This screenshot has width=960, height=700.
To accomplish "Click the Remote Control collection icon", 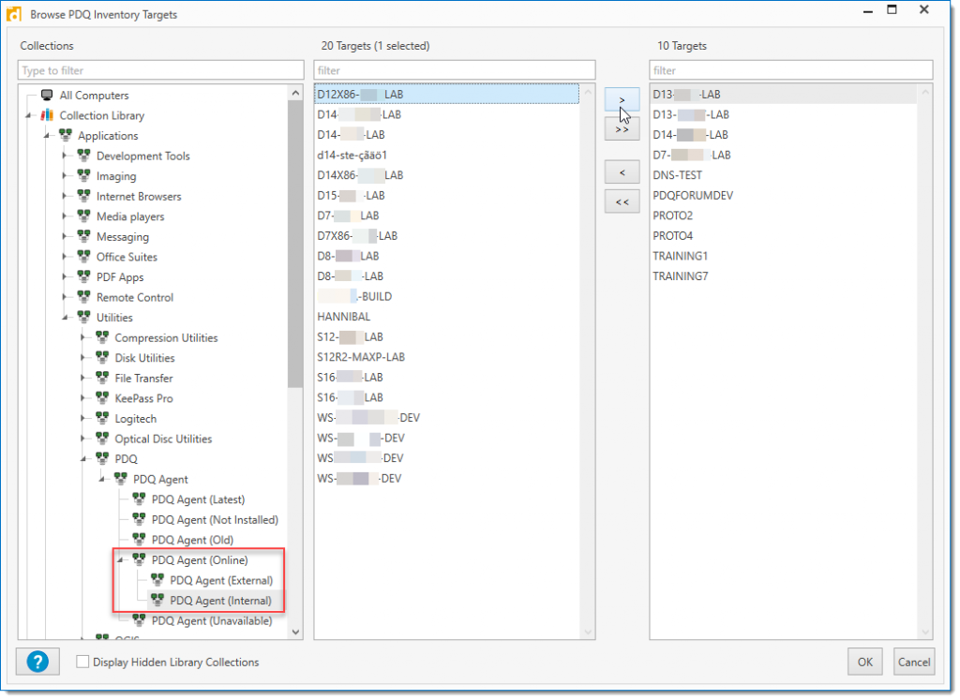I will (x=83, y=297).
